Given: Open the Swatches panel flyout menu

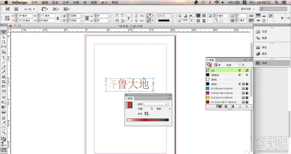Looking at the screenshot, I should tap(250, 60).
